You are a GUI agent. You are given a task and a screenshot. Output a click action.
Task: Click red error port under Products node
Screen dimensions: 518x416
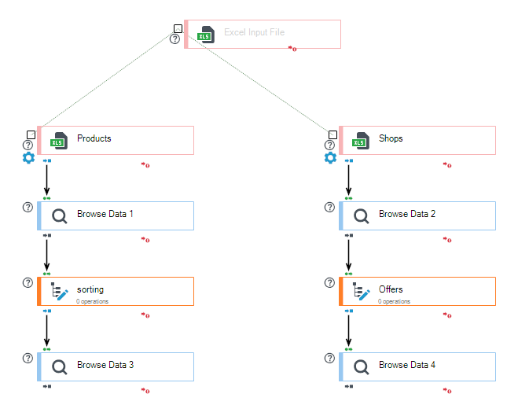pyautogui.click(x=145, y=165)
